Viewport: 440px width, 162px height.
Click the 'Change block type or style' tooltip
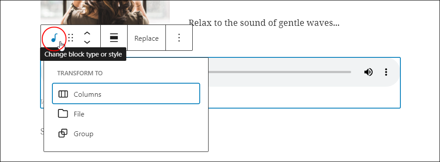pos(83,54)
